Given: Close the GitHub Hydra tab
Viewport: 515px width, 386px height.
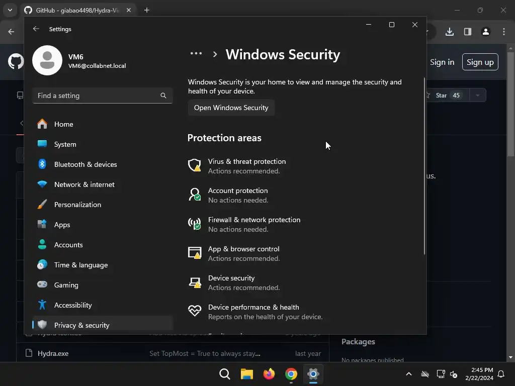Looking at the screenshot, I should [129, 10].
